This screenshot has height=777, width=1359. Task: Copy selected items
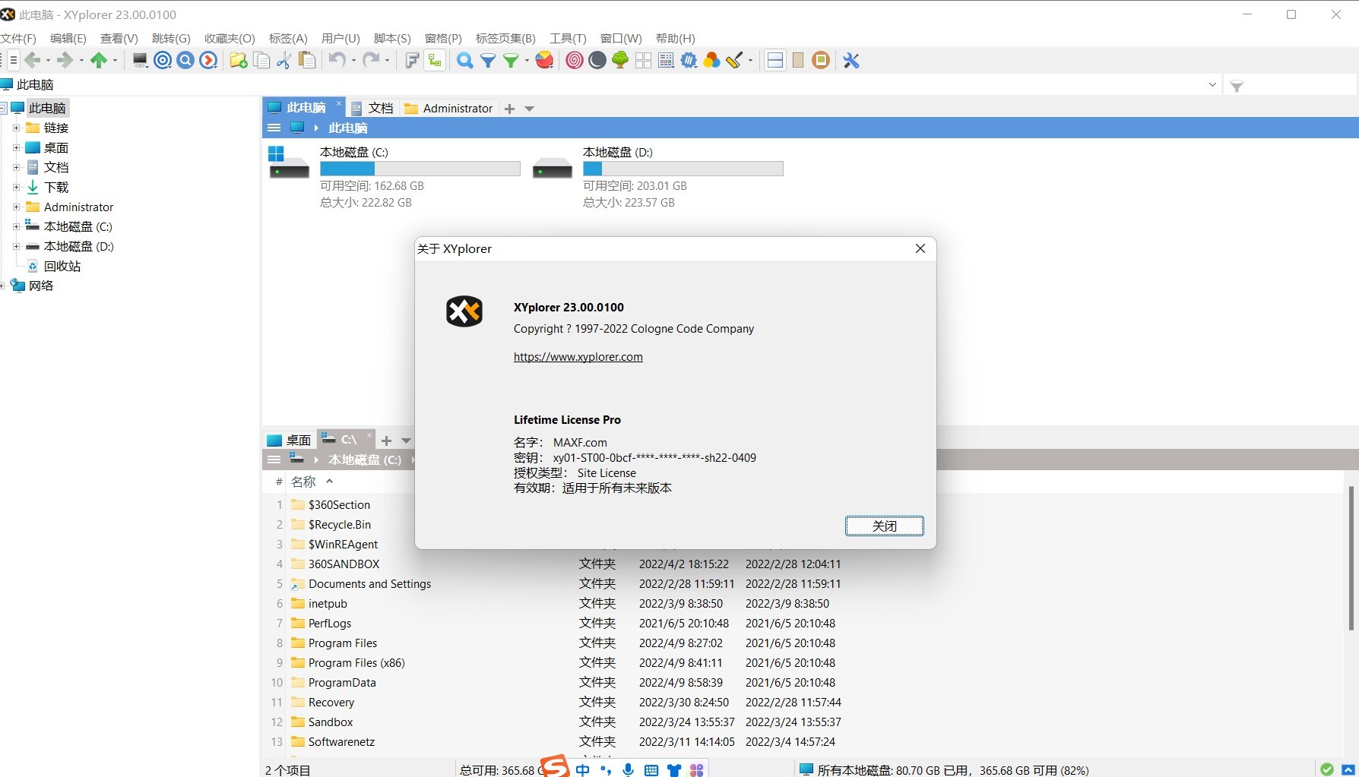261,61
